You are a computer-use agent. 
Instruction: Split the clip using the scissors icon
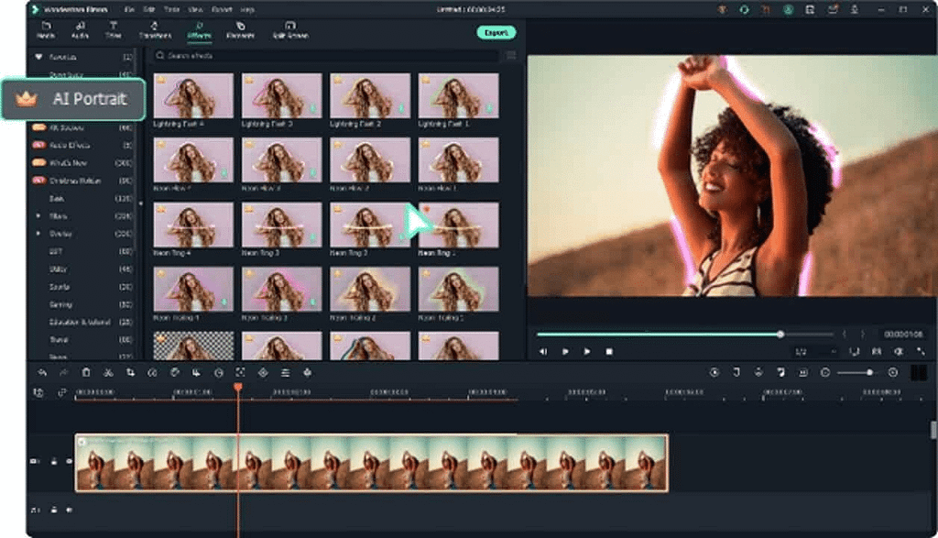[x=108, y=373]
